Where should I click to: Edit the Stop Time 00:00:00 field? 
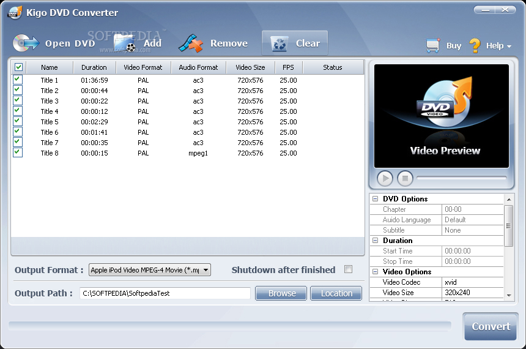[x=472, y=261]
